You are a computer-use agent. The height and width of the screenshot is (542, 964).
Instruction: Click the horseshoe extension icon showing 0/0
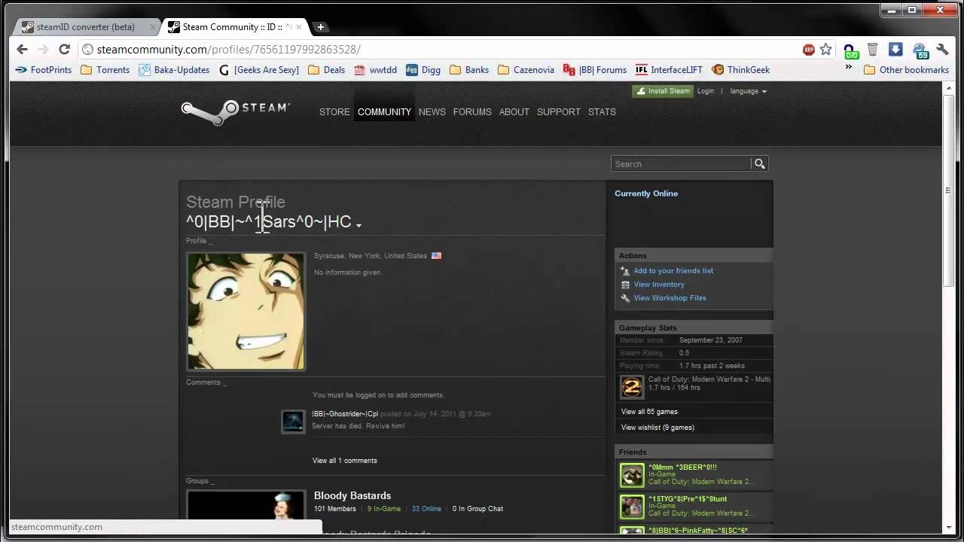click(851, 50)
